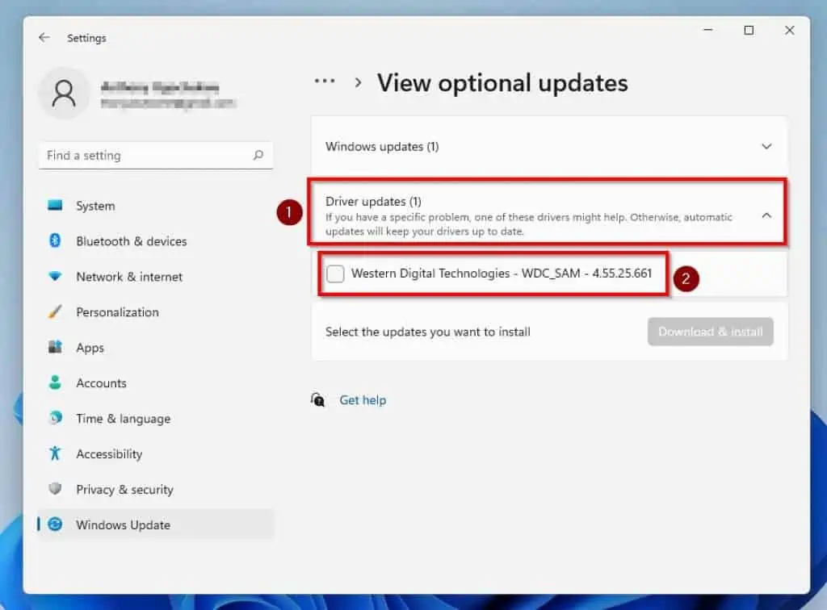Viewport: 827px width, 610px height.
Task: Check the Western Digital Technologies driver checkbox
Action: tap(335, 274)
